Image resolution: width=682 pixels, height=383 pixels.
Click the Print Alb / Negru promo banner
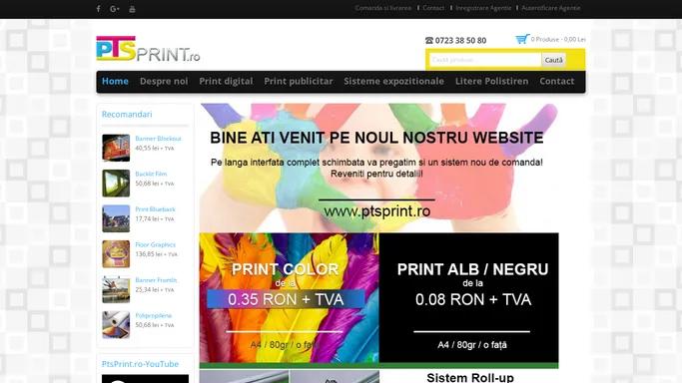tap(469, 298)
